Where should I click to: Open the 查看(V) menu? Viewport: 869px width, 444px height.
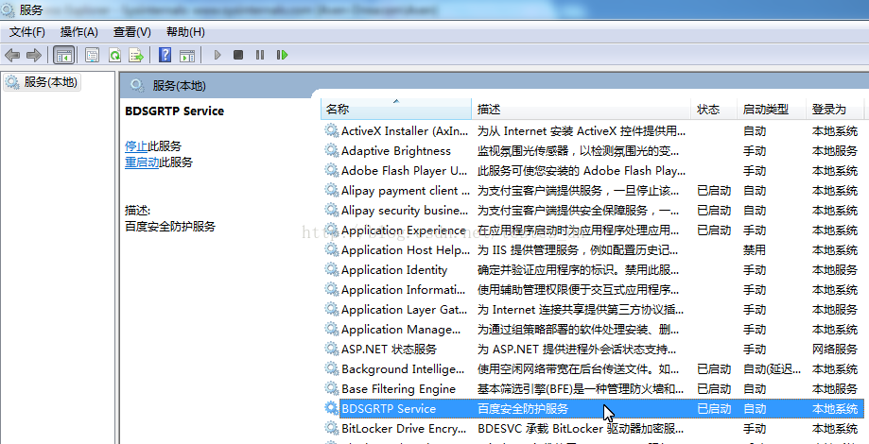pyautogui.click(x=131, y=32)
